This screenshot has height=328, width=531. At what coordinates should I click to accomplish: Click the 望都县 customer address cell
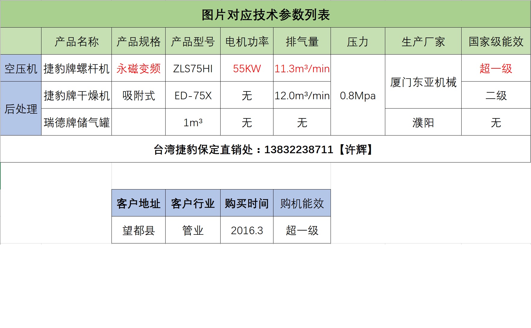click(139, 230)
